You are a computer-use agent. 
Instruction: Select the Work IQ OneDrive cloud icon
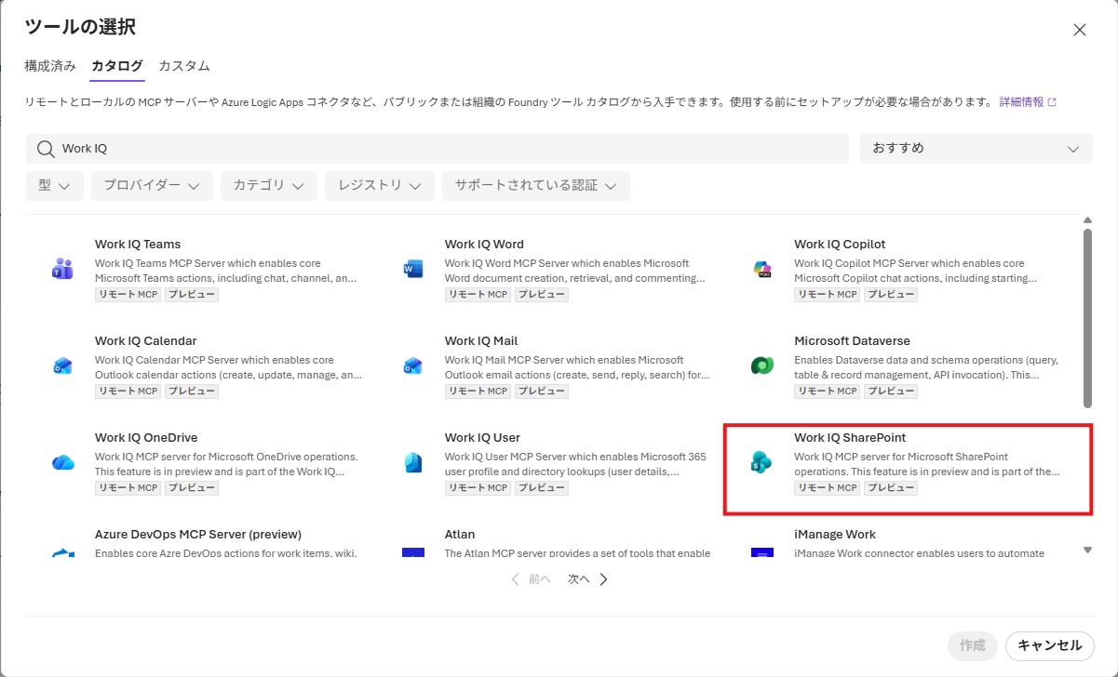(x=62, y=462)
